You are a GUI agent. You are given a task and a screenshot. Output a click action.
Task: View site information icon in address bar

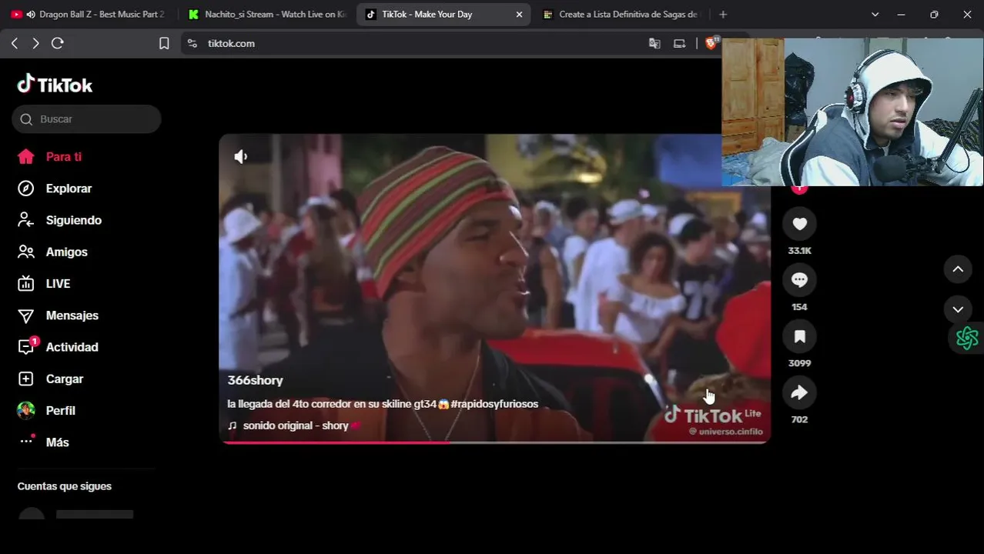[x=192, y=44]
